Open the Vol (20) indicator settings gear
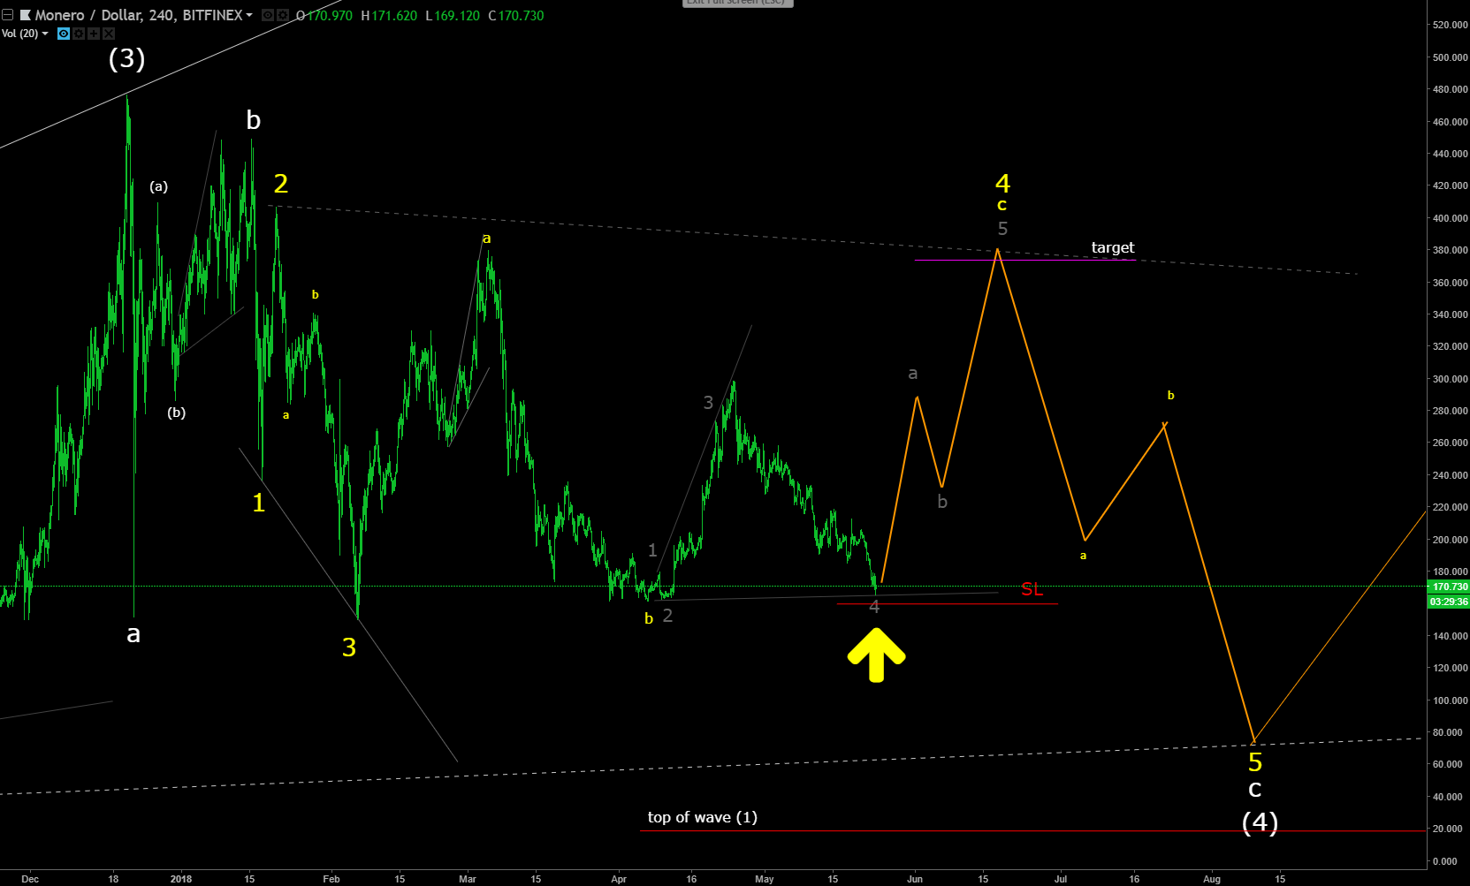The width and height of the screenshot is (1470, 886). (79, 34)
